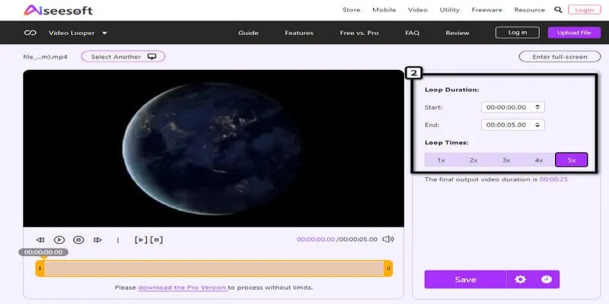Open the history clock icon
609x304 pixels.
[x=547, y=279]
